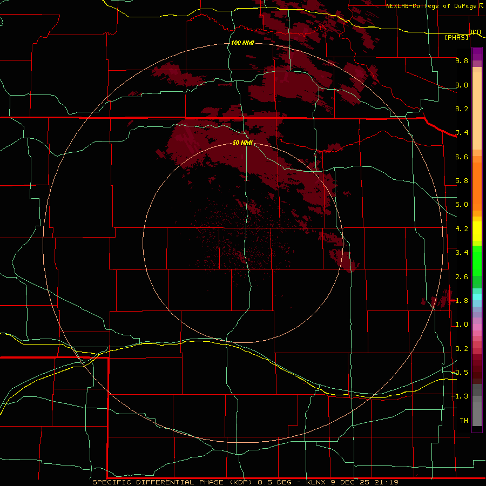Click the 100 NMI range ring label
Viewport: 486px width, 486px height.
pyautogui.click(x=242, y=43)
